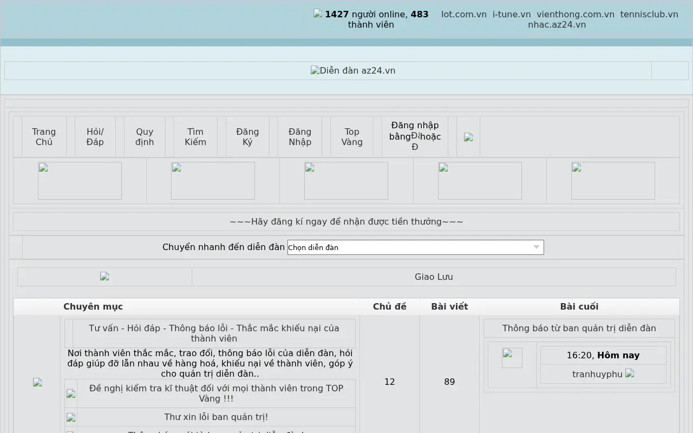The image size is (693, 433).
Task: Click the last-post avatar beside 16:20 Hôm nay
Action: [x=512, y=358]
